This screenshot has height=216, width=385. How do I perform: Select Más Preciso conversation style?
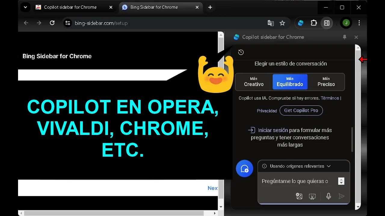click(x=326, y=82)
